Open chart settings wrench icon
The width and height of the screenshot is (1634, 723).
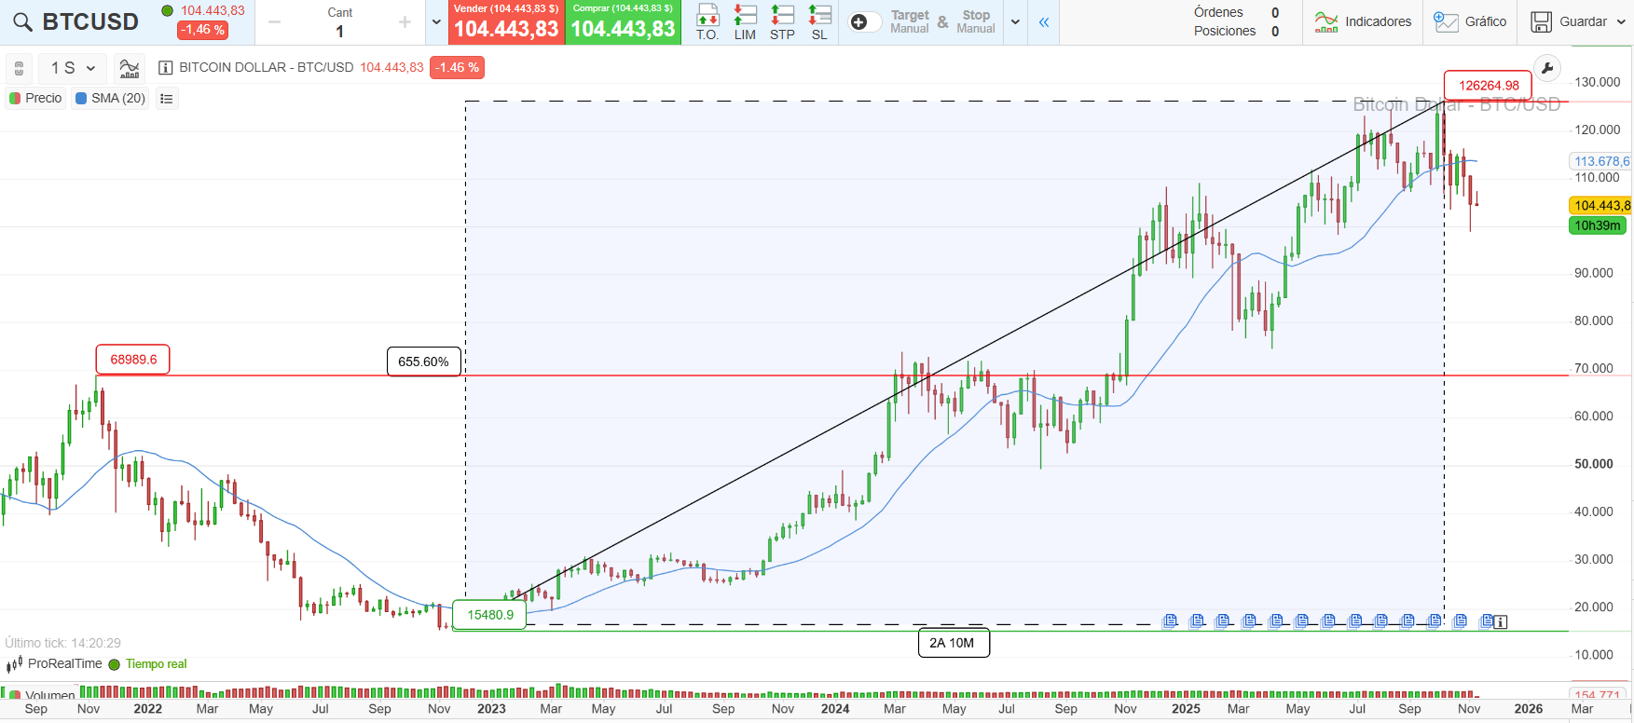coord(1546,68)
